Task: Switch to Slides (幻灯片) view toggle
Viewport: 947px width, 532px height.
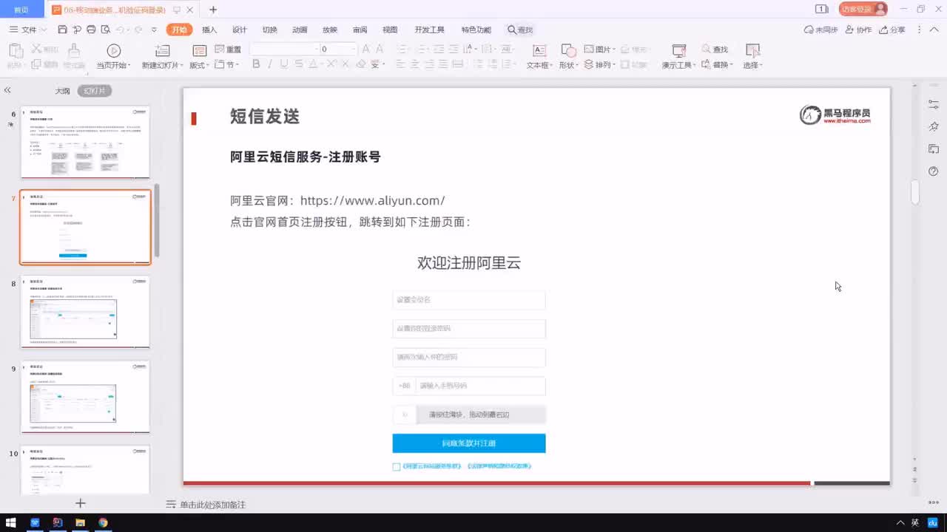Action: tap(95, 91)
